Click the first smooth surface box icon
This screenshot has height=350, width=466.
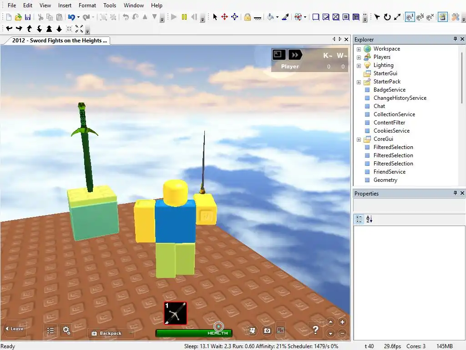[316, 17]
